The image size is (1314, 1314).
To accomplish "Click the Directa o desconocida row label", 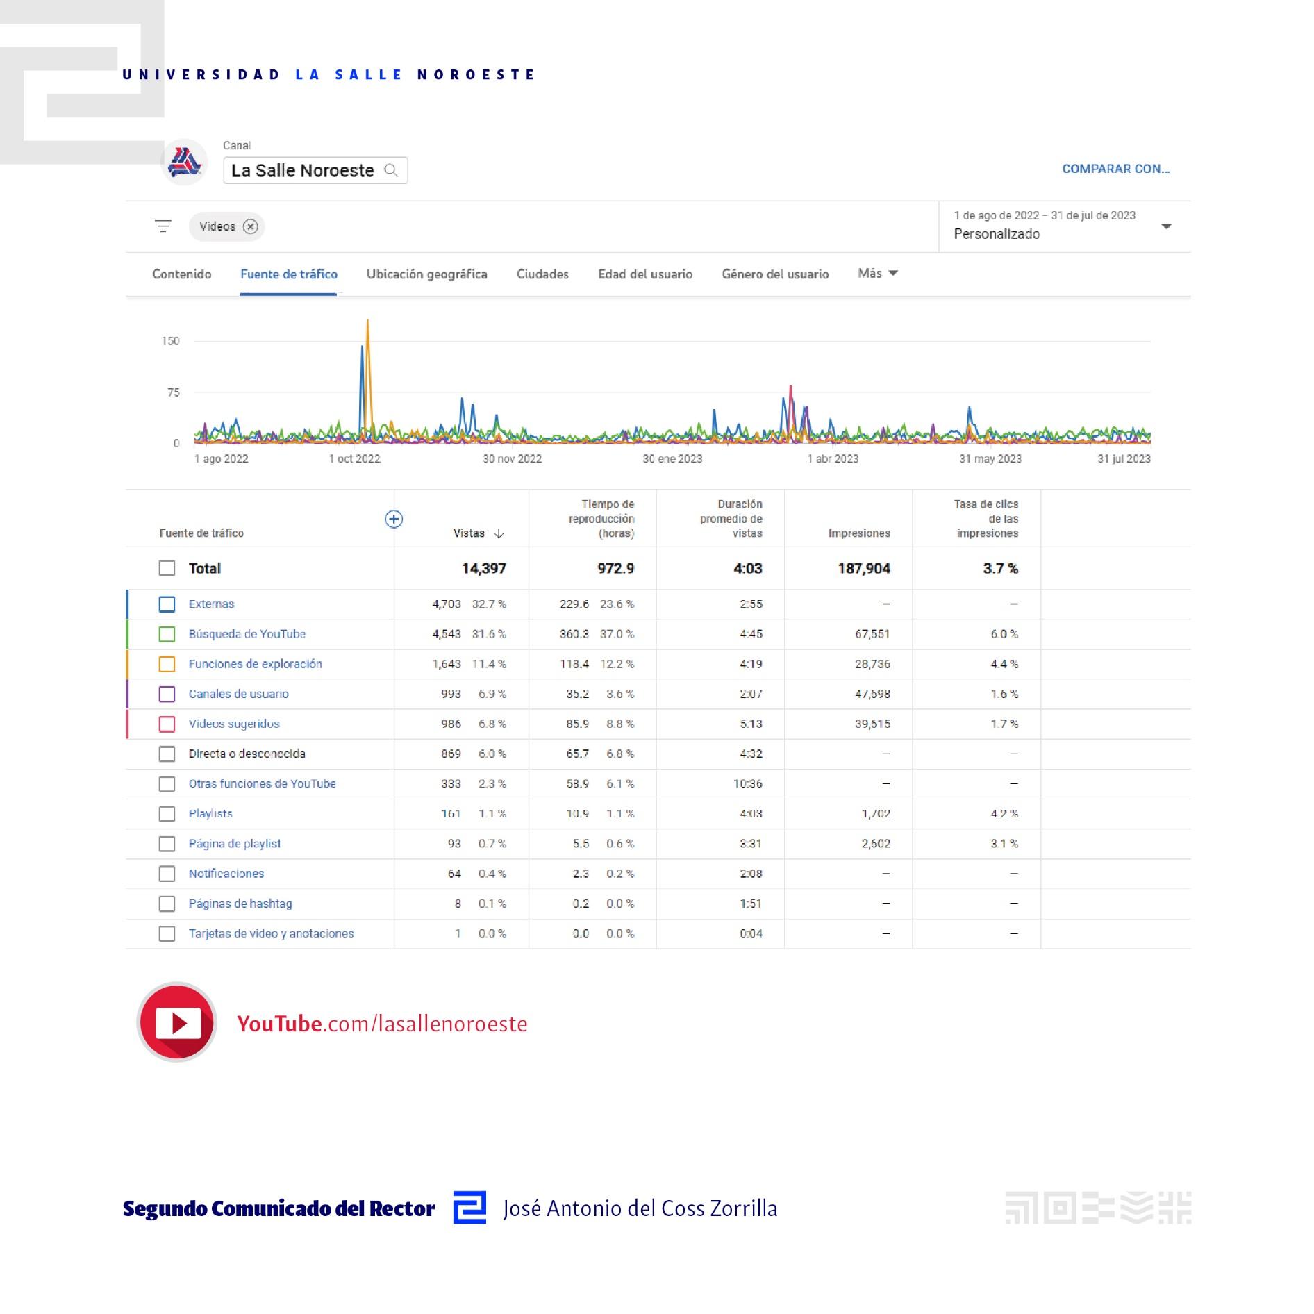I will 247,754.
